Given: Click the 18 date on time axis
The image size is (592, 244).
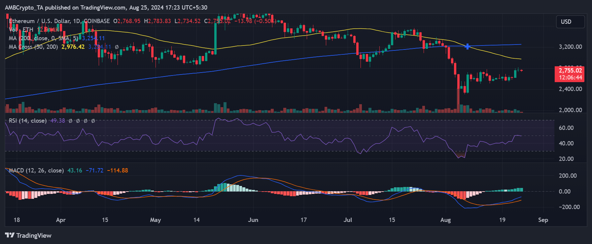Looking at the screenshot, I should point(17,220).
